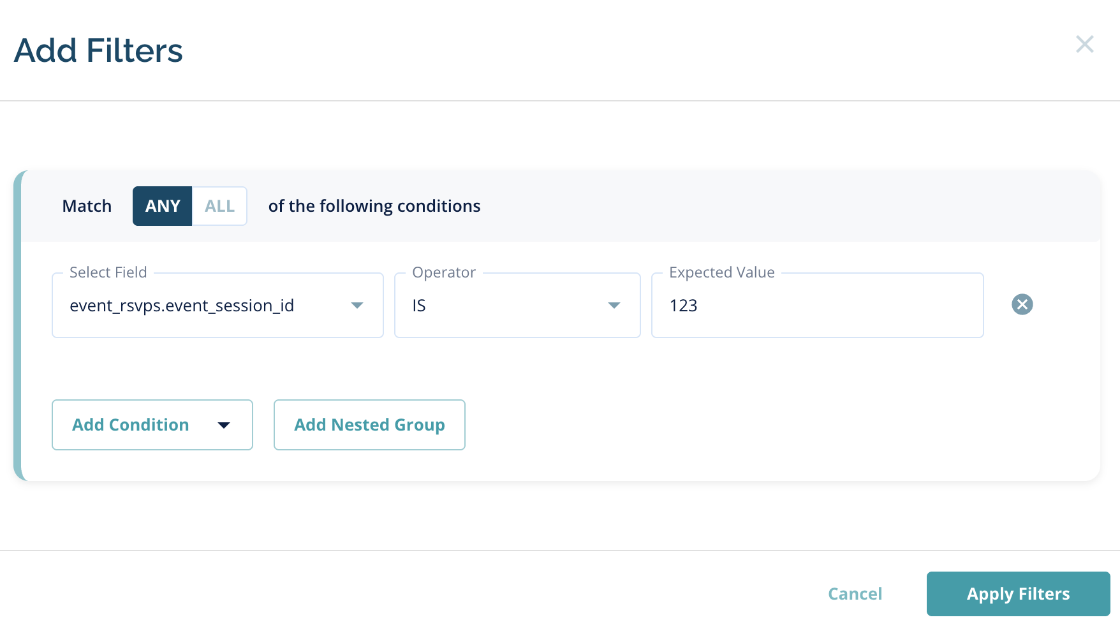
Task: Click the Add Filters dialog heading
Action: (x=99, y=50)
